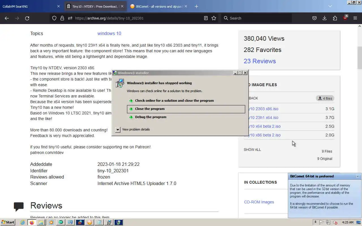
Task: Open the extensions puzzle icon
Action: pyautogui.click(x=335, y=18)
